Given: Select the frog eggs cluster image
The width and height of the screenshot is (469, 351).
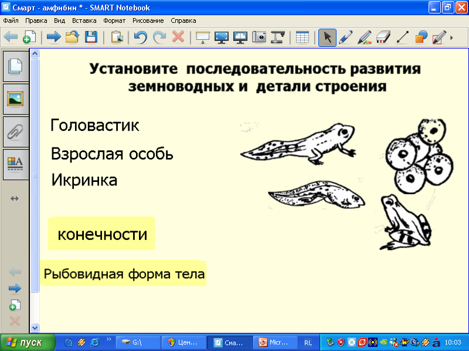Looking at the screenshot, I should pos(419,156).
